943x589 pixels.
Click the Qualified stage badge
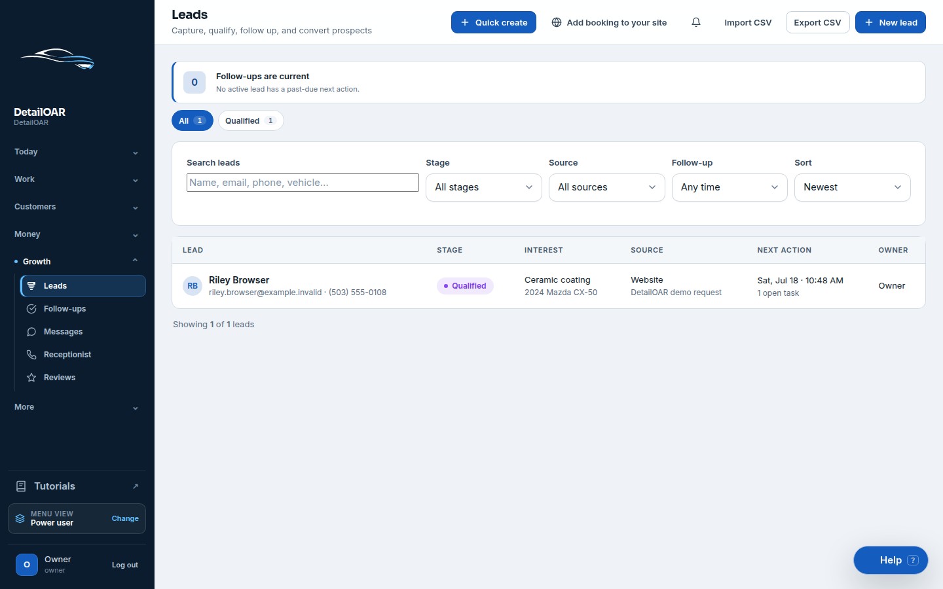[x=465, y=286]
